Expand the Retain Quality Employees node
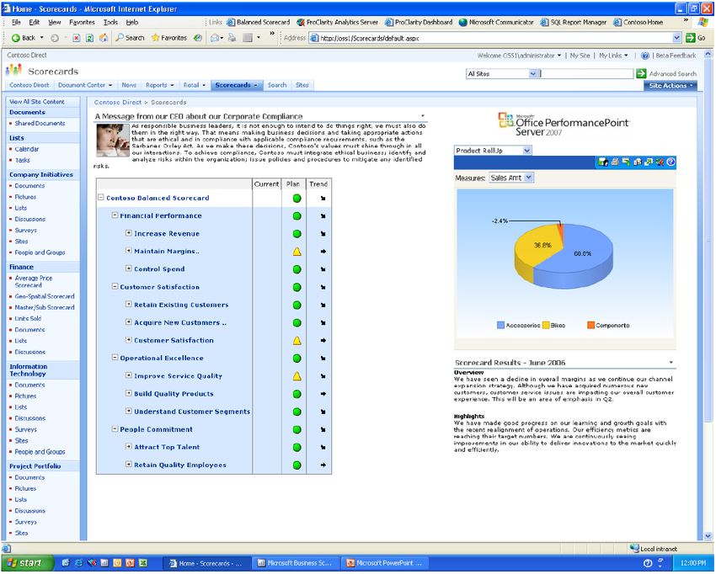 coord(128,464)
